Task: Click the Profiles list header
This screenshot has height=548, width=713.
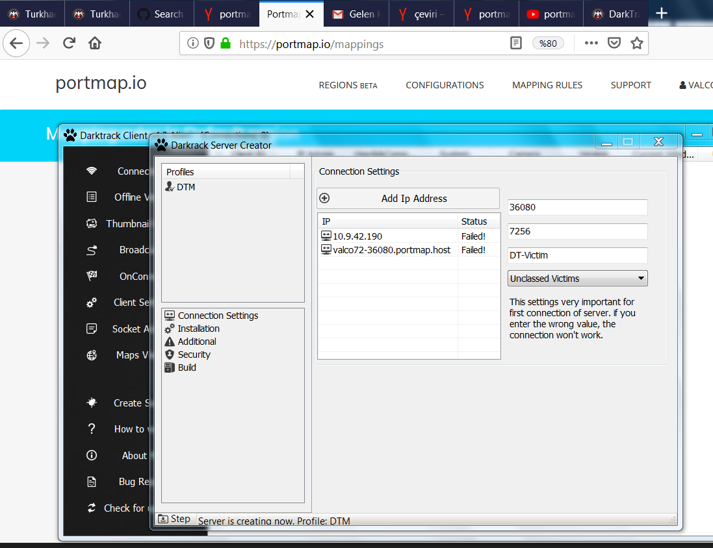Action: (x=226, y=172)
